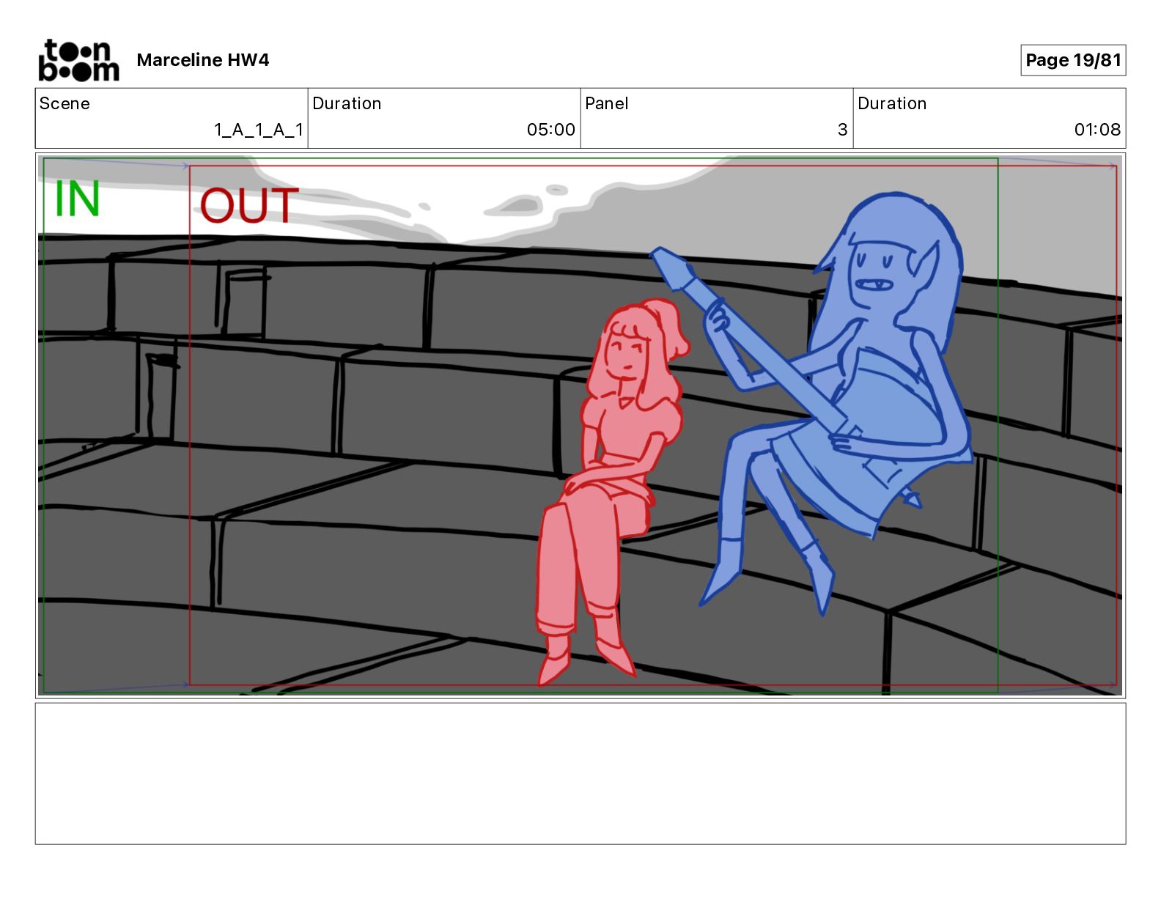Screen dimensions: 1161x897
Task: Click the 'Page 19/81' page indicator
Action: (x=1073, y=60)
